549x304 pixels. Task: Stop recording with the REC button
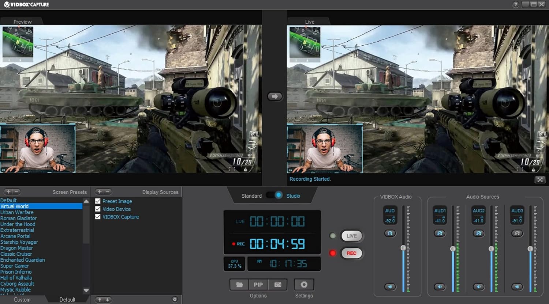[x=351, y=253]
